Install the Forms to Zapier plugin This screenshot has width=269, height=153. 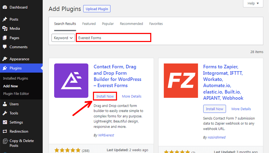215,109
